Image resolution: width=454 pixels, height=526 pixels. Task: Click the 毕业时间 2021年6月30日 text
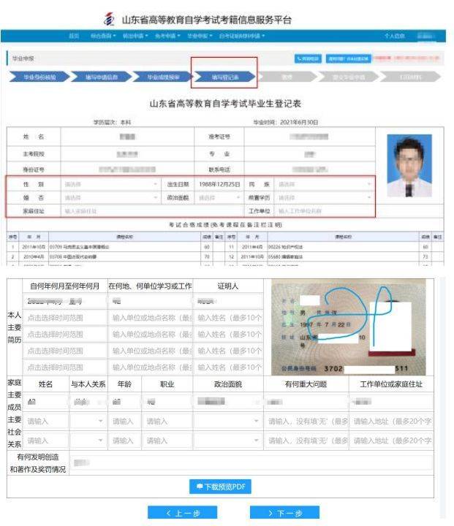(x=285, y=123)
